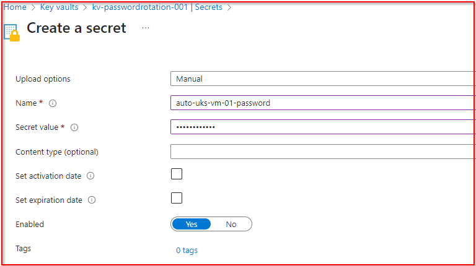
Task: Click info icon next to Set expiration date
Action: coord(92,200)
